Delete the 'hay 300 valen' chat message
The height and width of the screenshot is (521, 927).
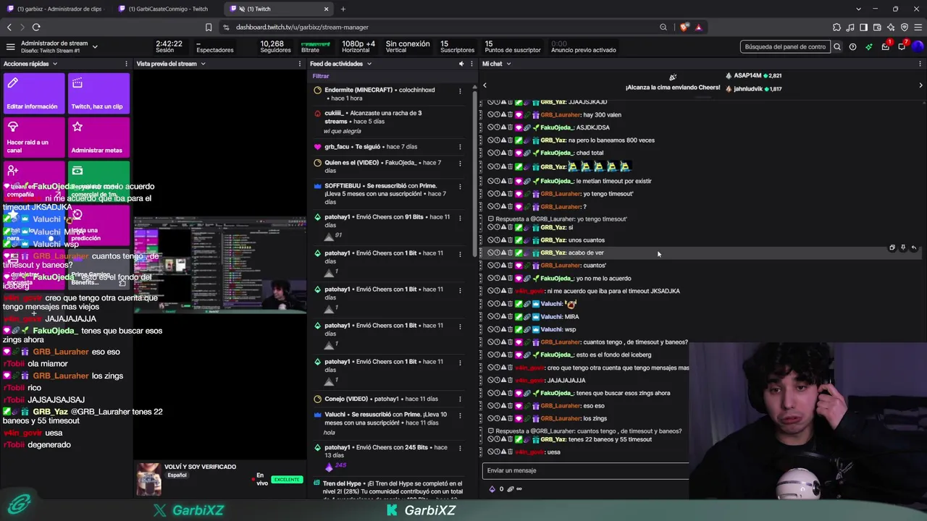511,114
